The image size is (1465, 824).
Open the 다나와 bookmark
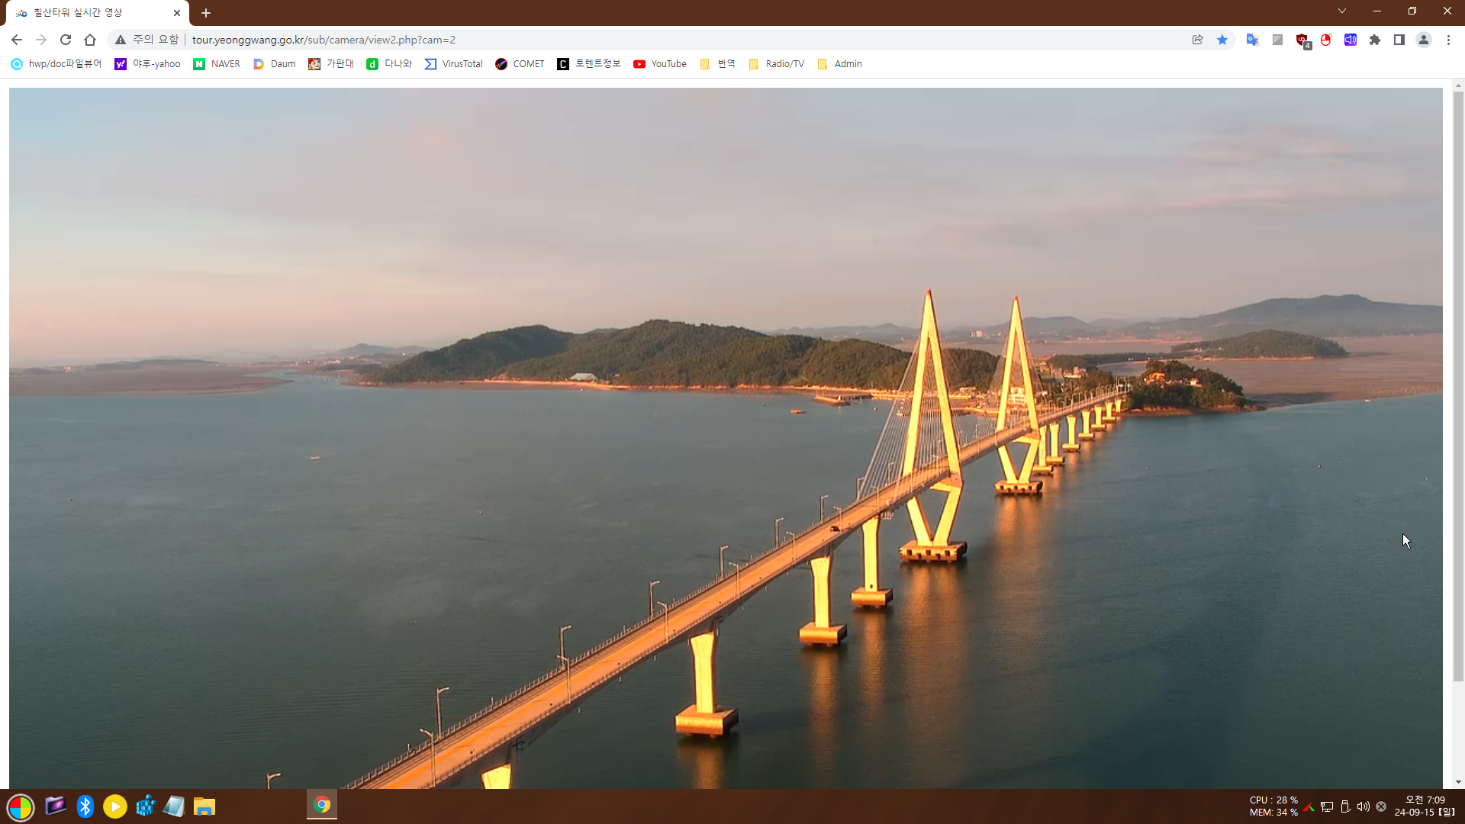[x=389, y=64]
